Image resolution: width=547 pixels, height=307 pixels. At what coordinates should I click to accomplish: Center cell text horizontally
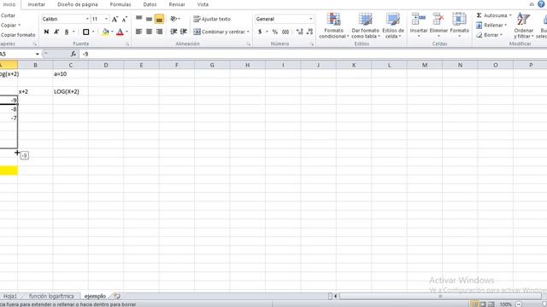(149, 32)
